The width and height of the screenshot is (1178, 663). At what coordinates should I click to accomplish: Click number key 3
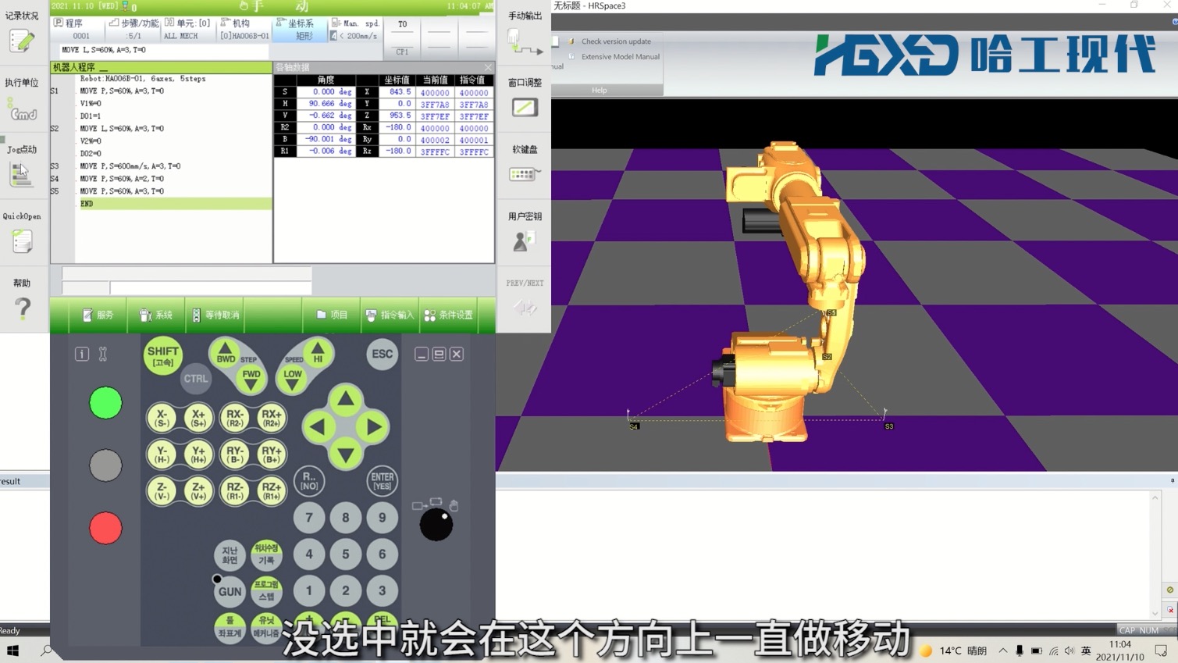tap(382, 590)
